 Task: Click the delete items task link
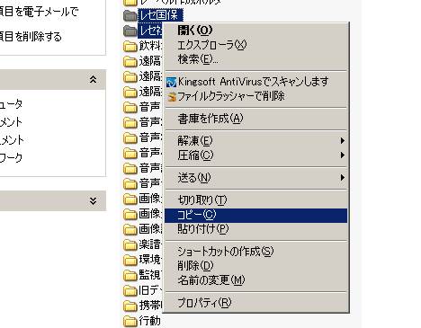[31, 37]
